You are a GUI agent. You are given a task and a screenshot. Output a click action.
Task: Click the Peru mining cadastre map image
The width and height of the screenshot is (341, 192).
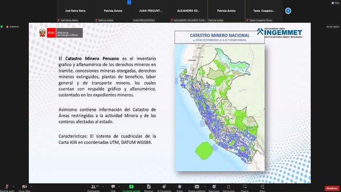pyautogui.click(x=220, y=107)
